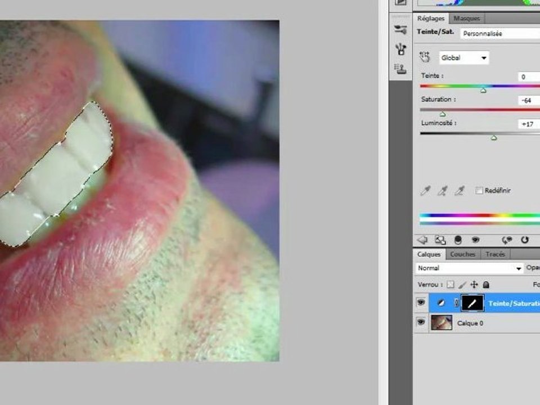Click the Teinte/Saturation adjustment layer icon
The image size is (540, 405).
click(x=440, y=303)
